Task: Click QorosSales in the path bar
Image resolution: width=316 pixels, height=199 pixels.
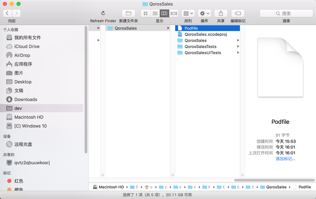Action: pyautogui.click(x=273, y=187)
